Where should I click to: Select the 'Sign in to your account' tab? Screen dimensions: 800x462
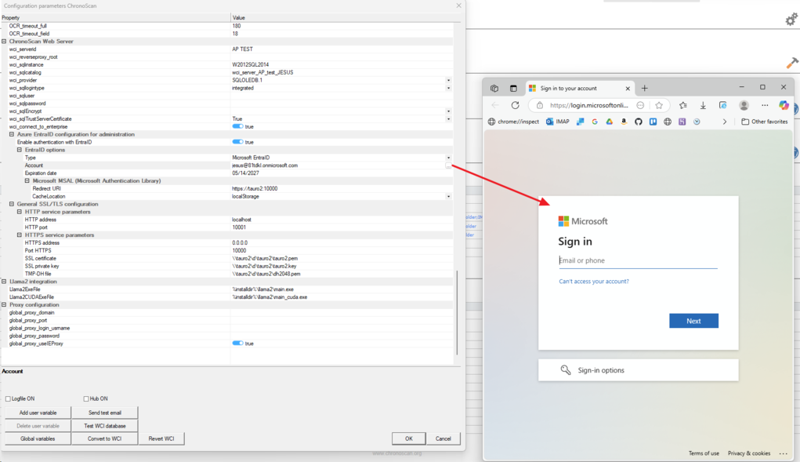pyautogui.click(x=576, y=89)
